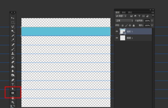Image resolution: width=168 pixels, height=108 pixels.
Task: Select the Rectangle shape tool
Action: 13,93
